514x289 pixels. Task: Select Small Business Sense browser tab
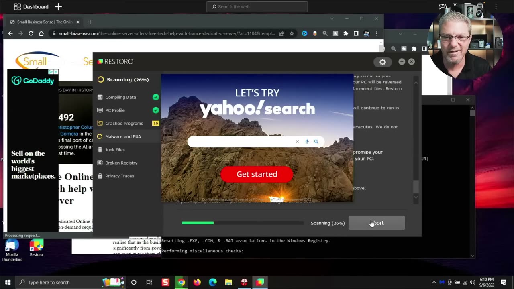click(44, 22)
